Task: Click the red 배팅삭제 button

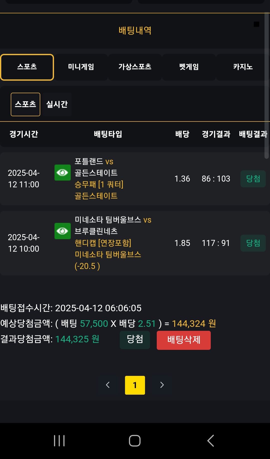Action: [x=184, y=340]
